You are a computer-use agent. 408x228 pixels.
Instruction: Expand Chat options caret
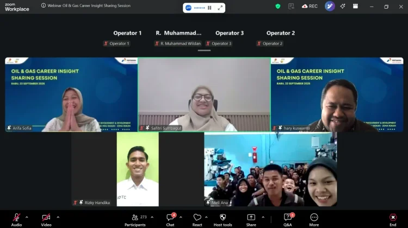[181, 217]
